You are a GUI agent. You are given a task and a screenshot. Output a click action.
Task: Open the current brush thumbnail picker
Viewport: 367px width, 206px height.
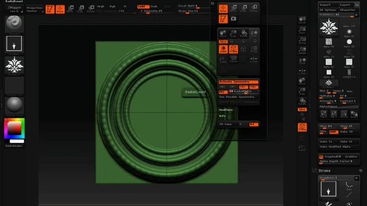pos(14,23)
